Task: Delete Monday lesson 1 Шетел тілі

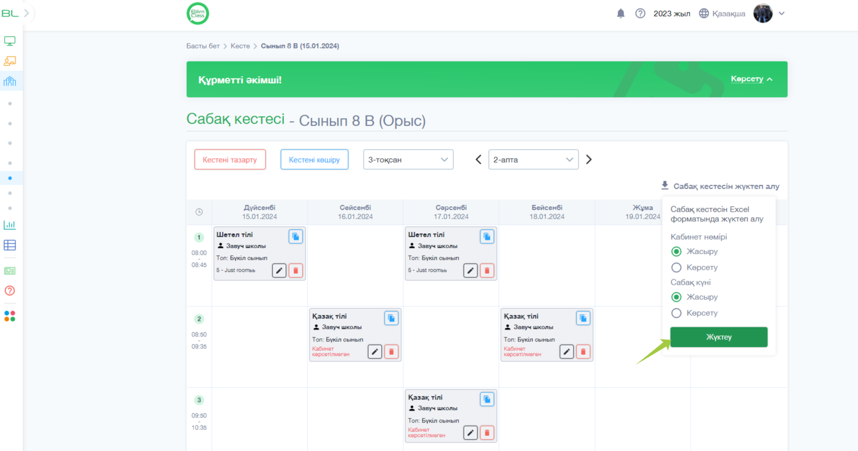Action: (296, 271)
